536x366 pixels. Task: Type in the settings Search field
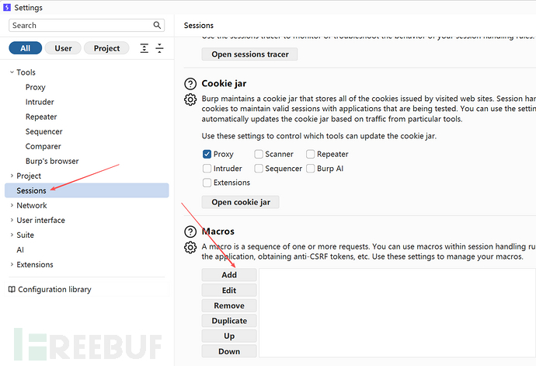tap(78, 26)
